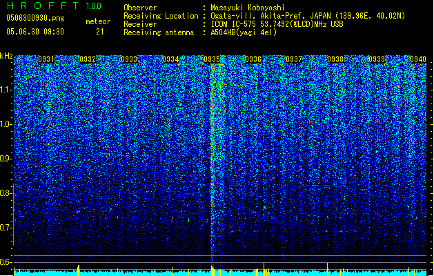Click the date stamp 05.06.30 09:30
The height and width of the screenshot is (276, 434).
35,32
